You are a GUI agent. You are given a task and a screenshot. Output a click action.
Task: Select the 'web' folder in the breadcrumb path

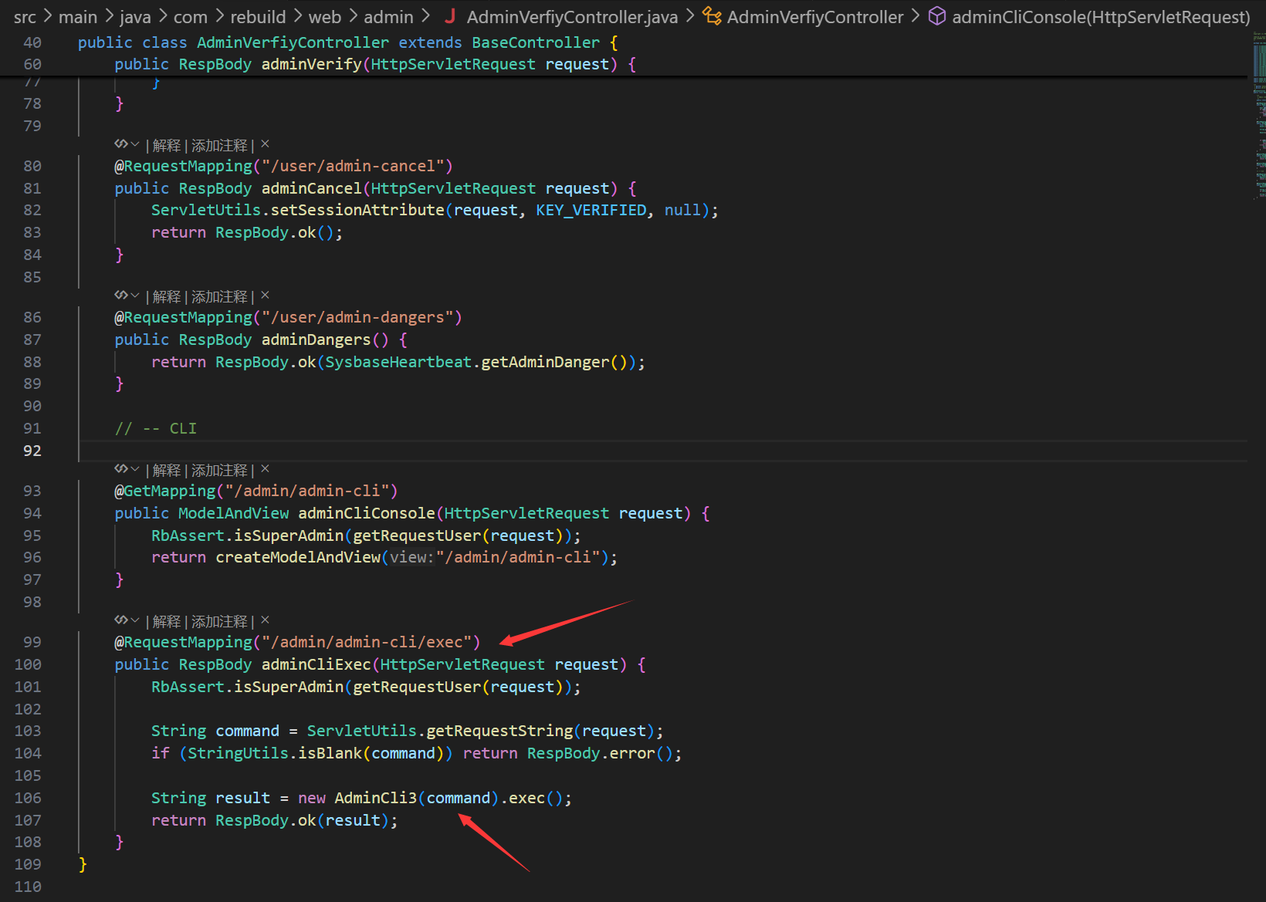[x=324, y=17]
